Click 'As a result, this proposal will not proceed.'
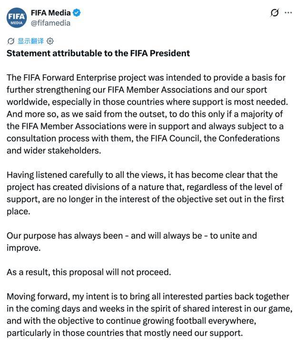This screenshot has width=297, height=343. click(x=89, y=272)
